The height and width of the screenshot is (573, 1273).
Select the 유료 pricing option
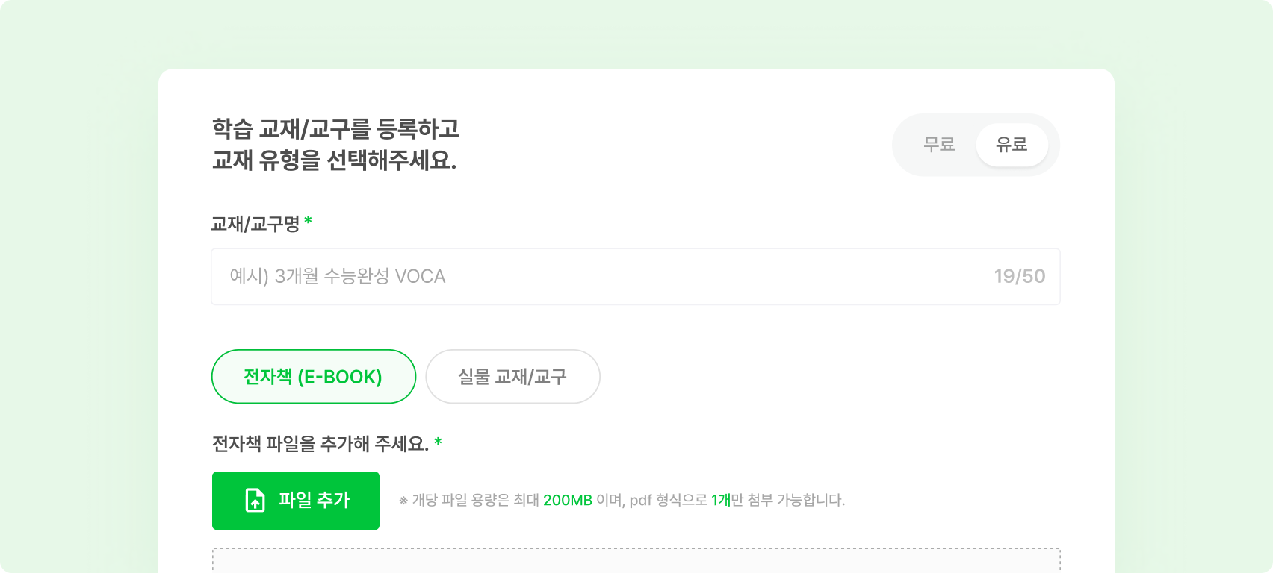click(1012, 145)
